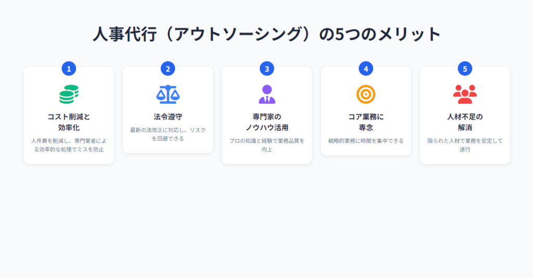Screen dimensions: 533x278
Task: Select the 専門家のノウハウ活用 card heading
Action: pyautogui.click(x=267, y=122)
